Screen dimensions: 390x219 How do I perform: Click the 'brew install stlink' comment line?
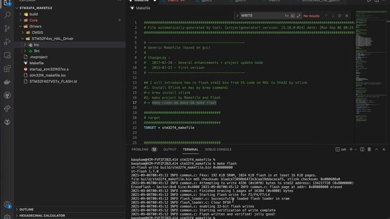pos(167,92)
